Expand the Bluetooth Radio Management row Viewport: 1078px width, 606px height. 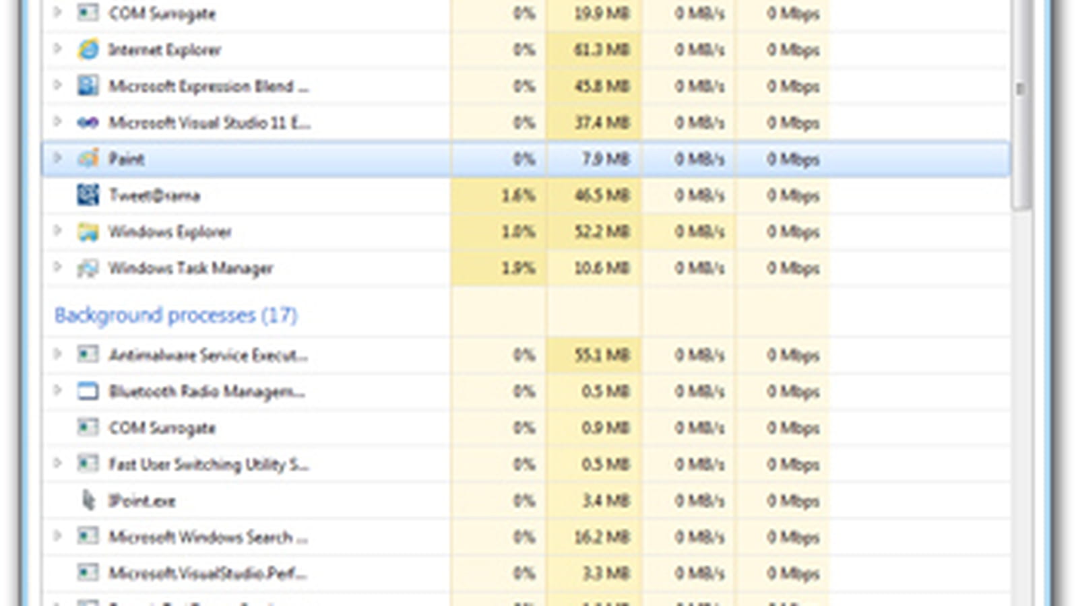tap(58, 391)
